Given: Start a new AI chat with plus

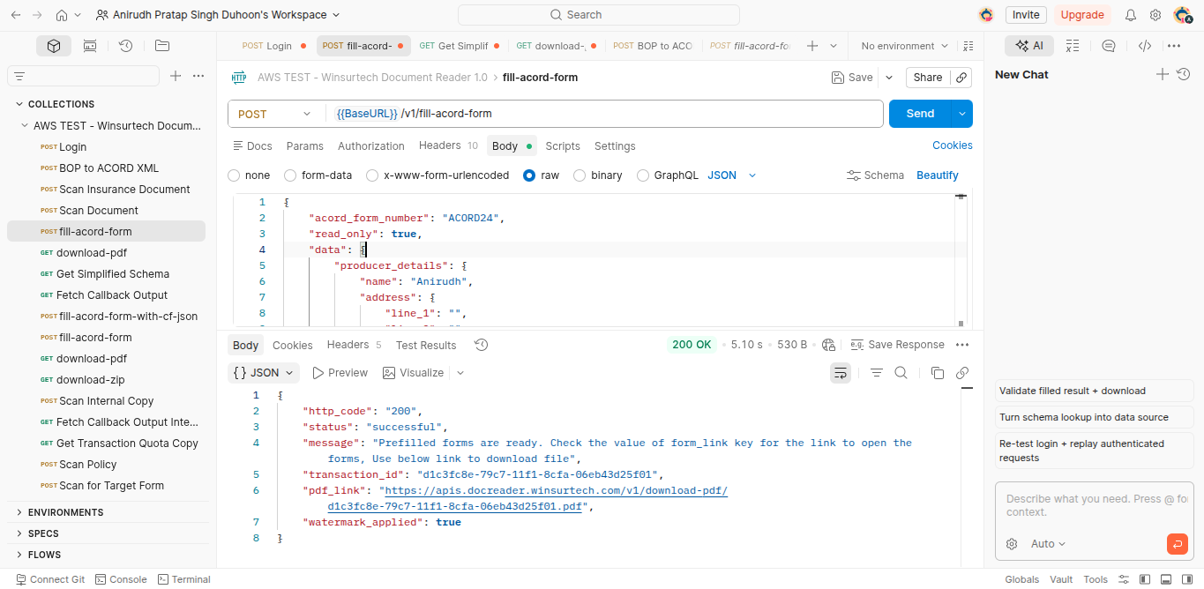Looking at the screenshot, I should tap(1163, 75).
